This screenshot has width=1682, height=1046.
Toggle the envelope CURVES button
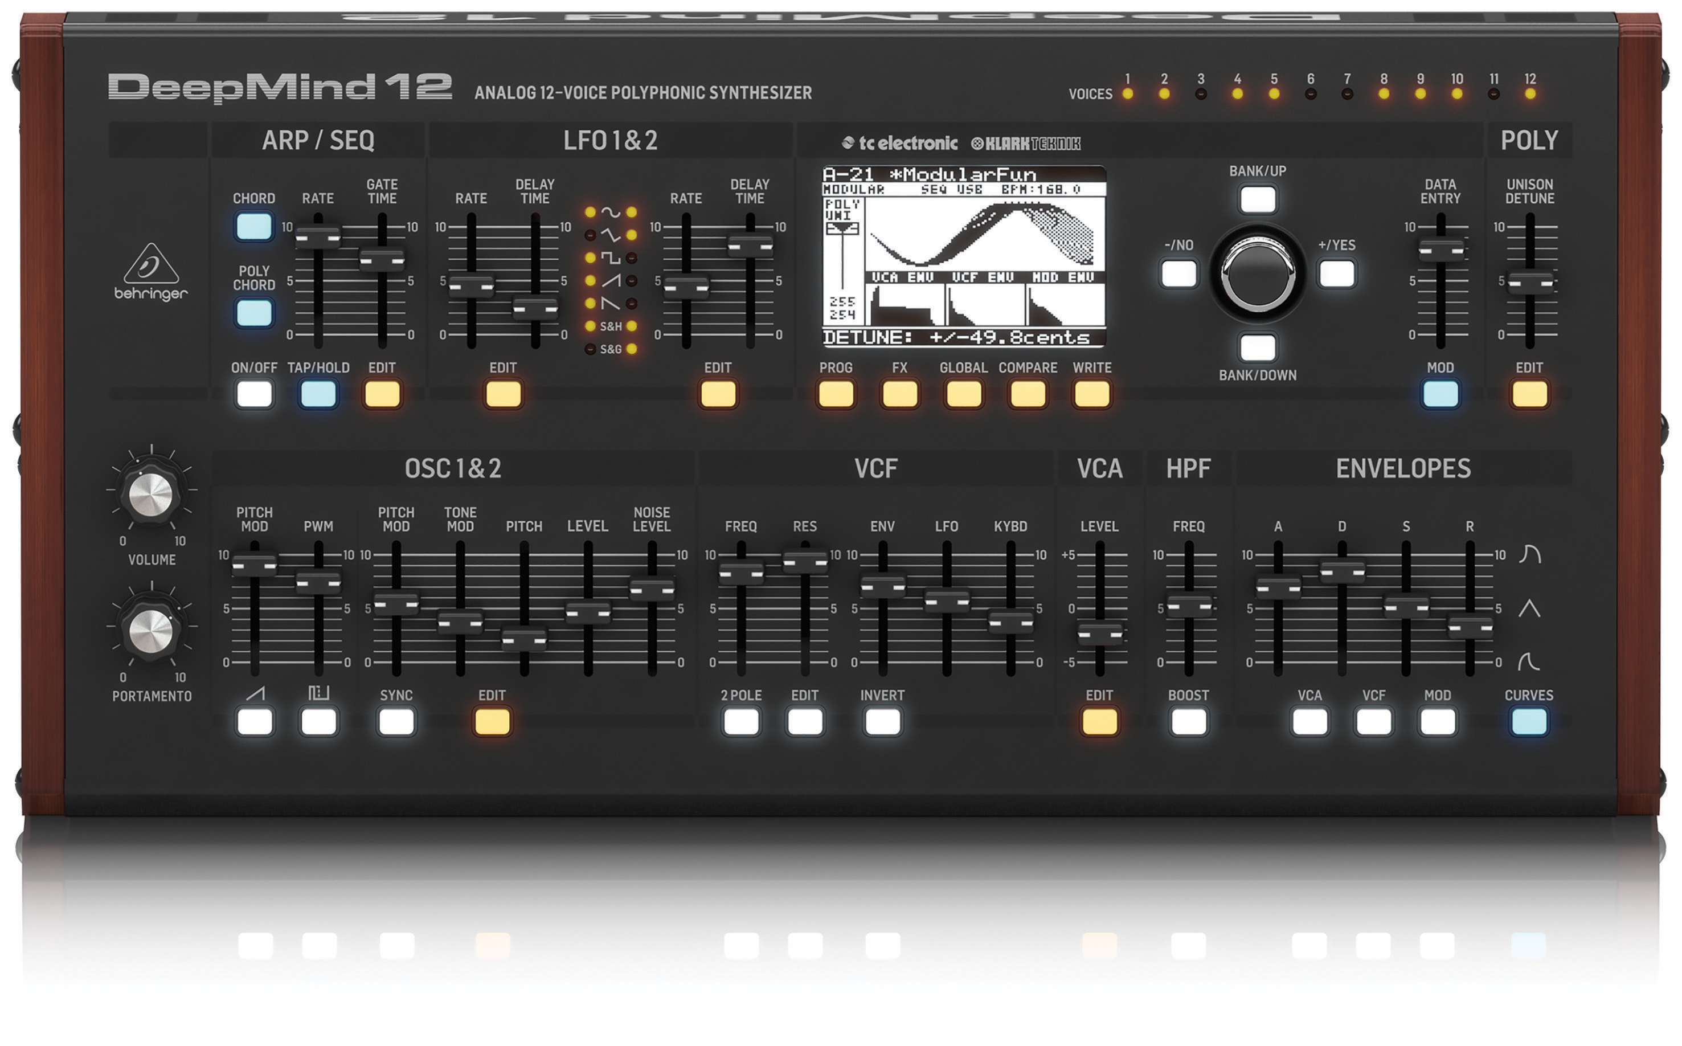1528,721
